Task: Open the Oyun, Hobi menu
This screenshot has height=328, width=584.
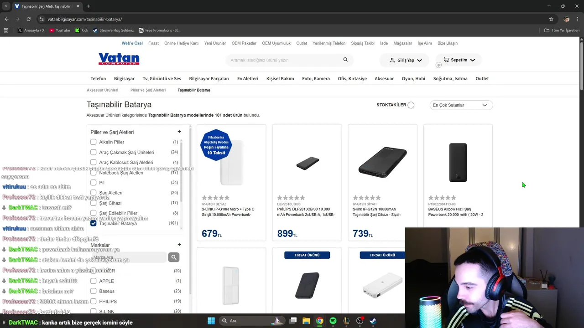Action: [x=413, y=78]
